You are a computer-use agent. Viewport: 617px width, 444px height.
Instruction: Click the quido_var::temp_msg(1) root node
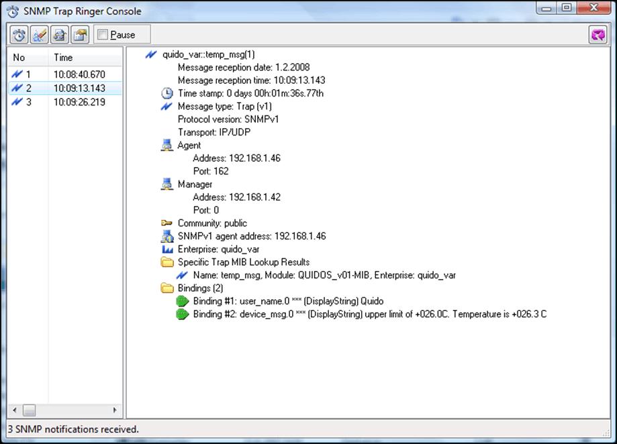209,54
